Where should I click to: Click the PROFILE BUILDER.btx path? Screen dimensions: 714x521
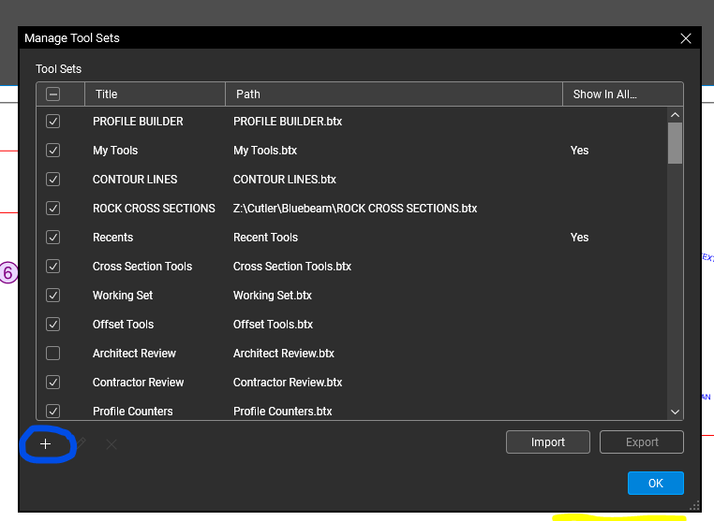pos(288,122)
